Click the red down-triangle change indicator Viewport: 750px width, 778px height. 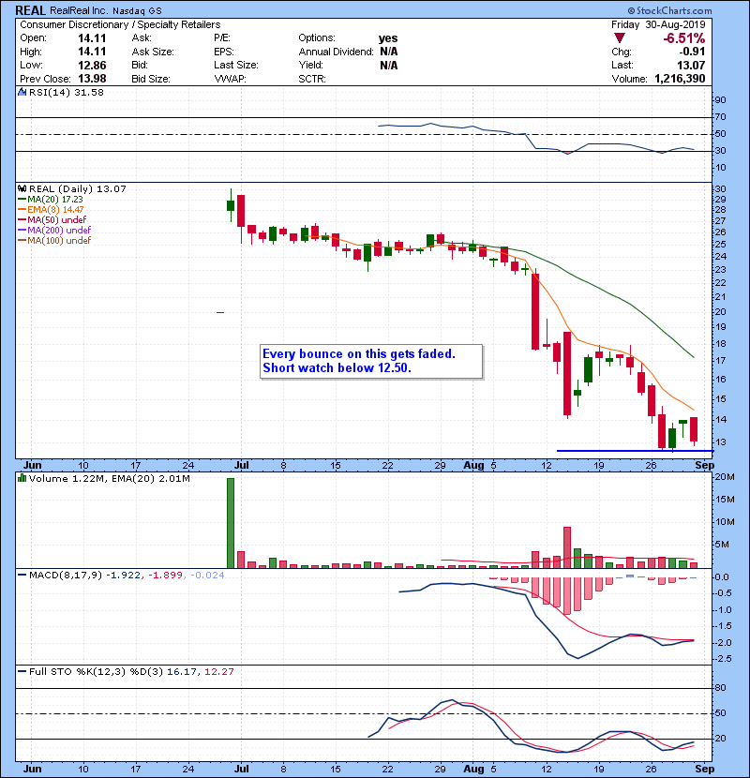tap(619, 38)
